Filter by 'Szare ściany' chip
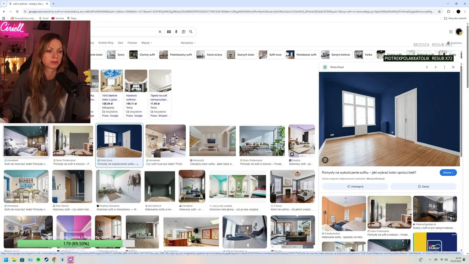Image resolution: width=469 pixels, height=264 pixels. [x=210, y=55]
